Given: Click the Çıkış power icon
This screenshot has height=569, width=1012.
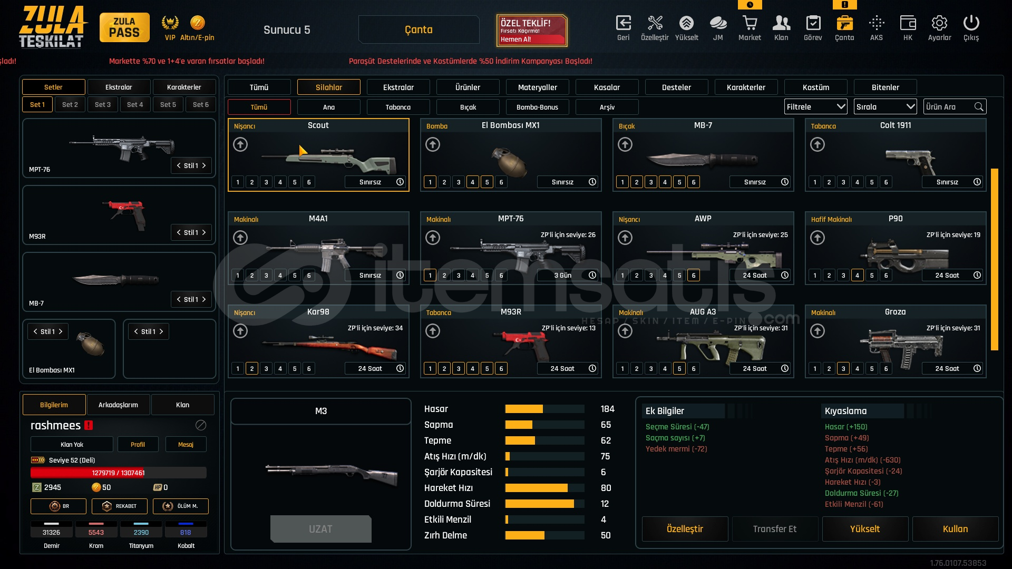Looking at the screenshot, I should click(x=971, y=23).
